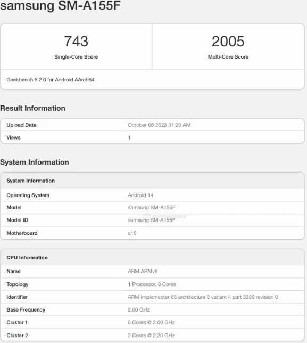Click the Base Frequency row label
The height and width of the screenshot is (343, 307).
click(26, 310)
